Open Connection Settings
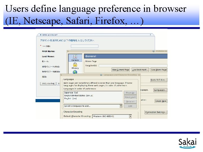 click(x=156, y=112)
